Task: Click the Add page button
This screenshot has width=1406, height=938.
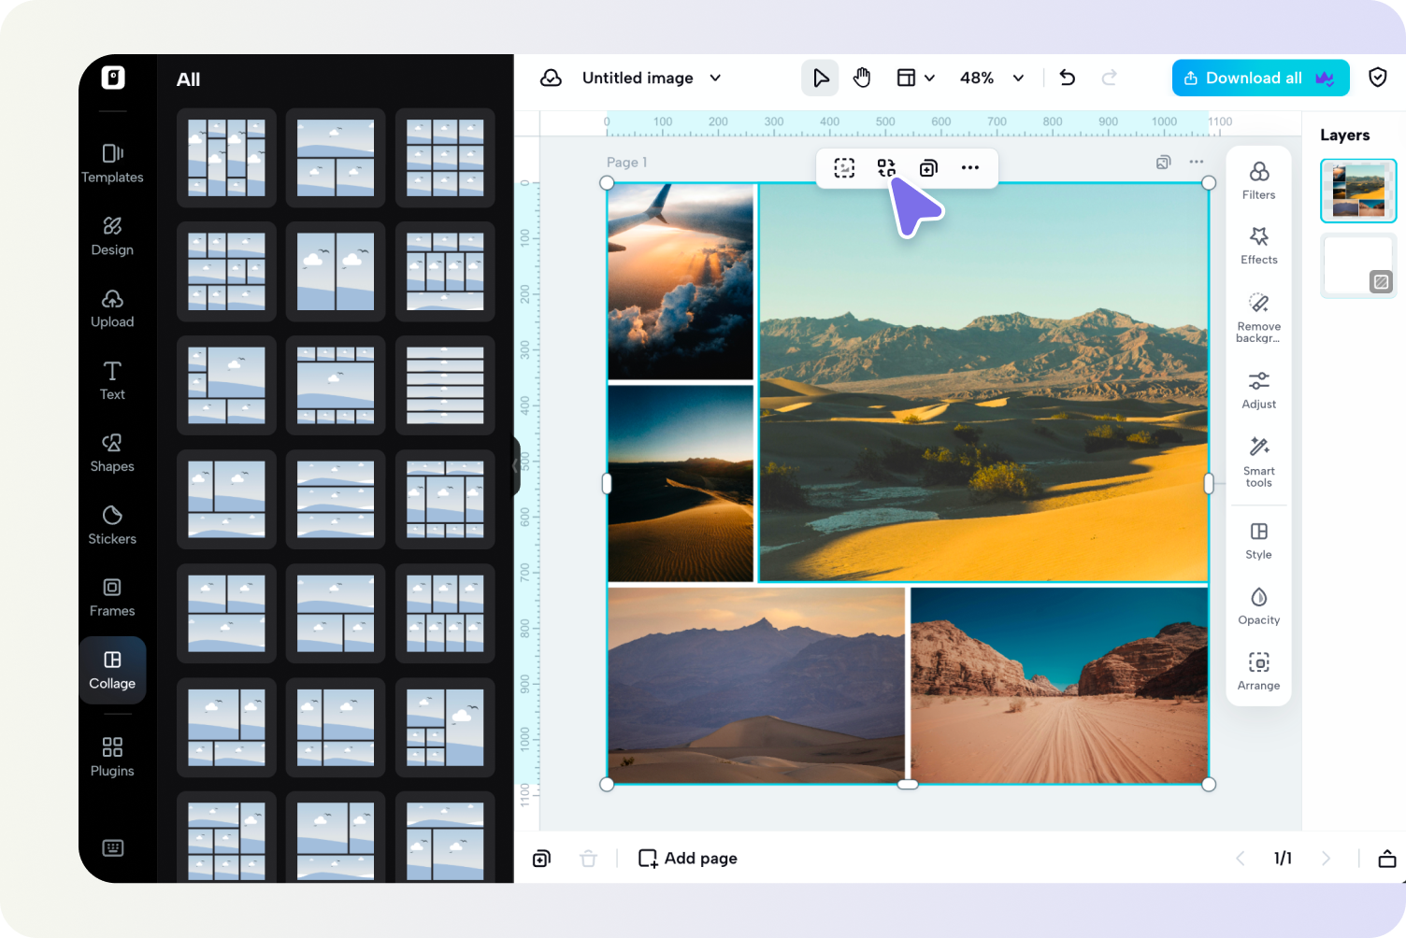Action: click(688, 858)
